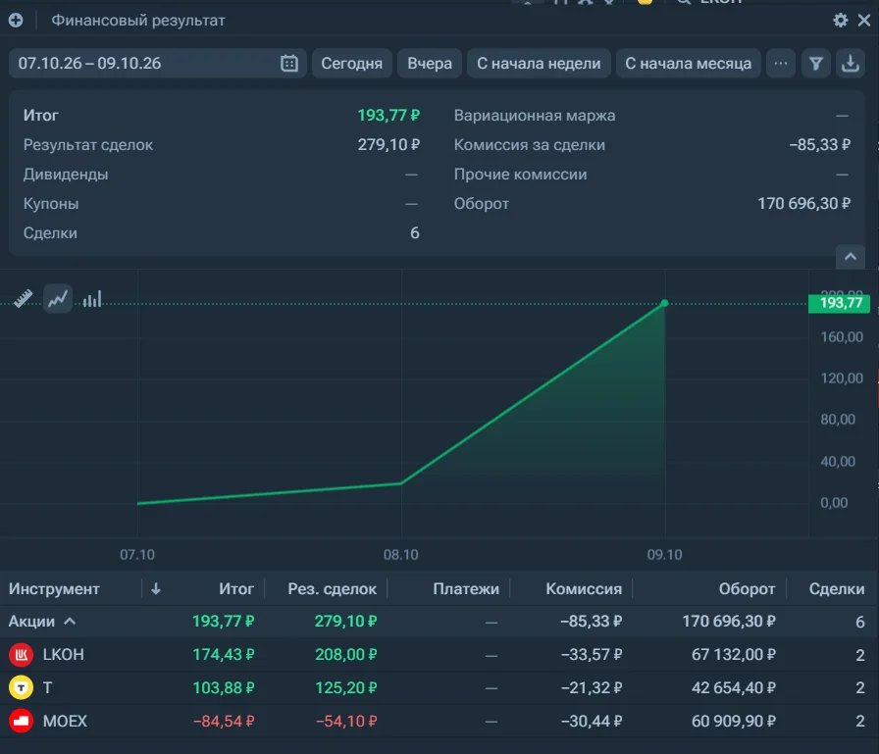Click the T ticker logo icon
Screen dimensions: 879x754
(x=22, y=688)
